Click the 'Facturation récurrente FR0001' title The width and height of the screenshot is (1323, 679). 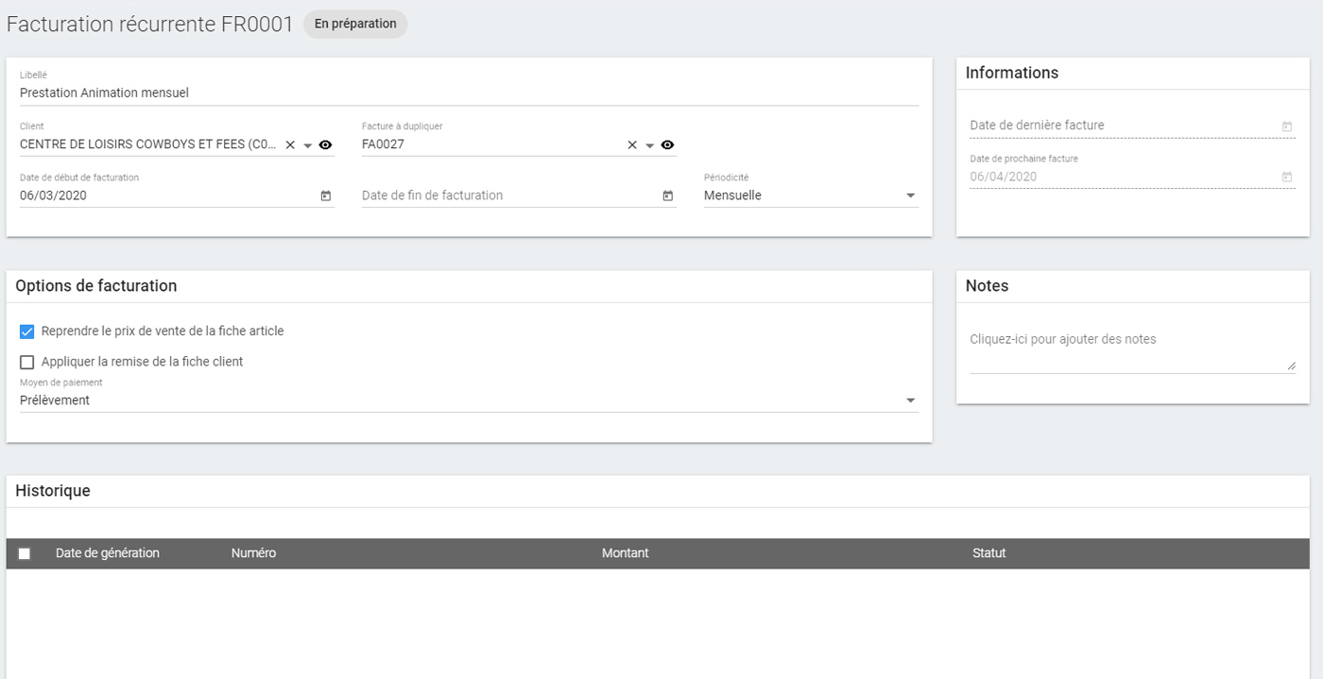coord(146,24)
